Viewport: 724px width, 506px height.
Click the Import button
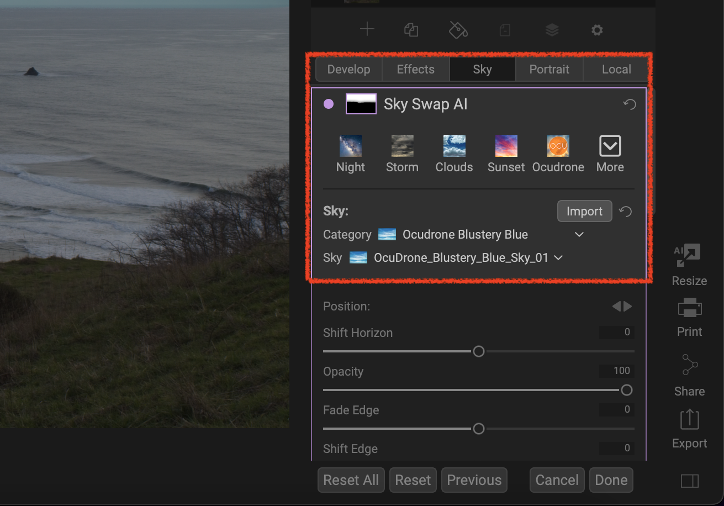[584, 212]
